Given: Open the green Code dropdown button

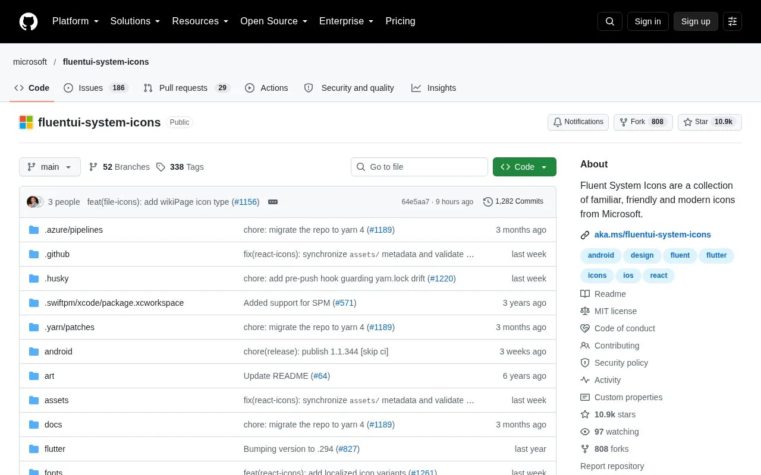Looking at the screenshot, I should click(524, 167).
